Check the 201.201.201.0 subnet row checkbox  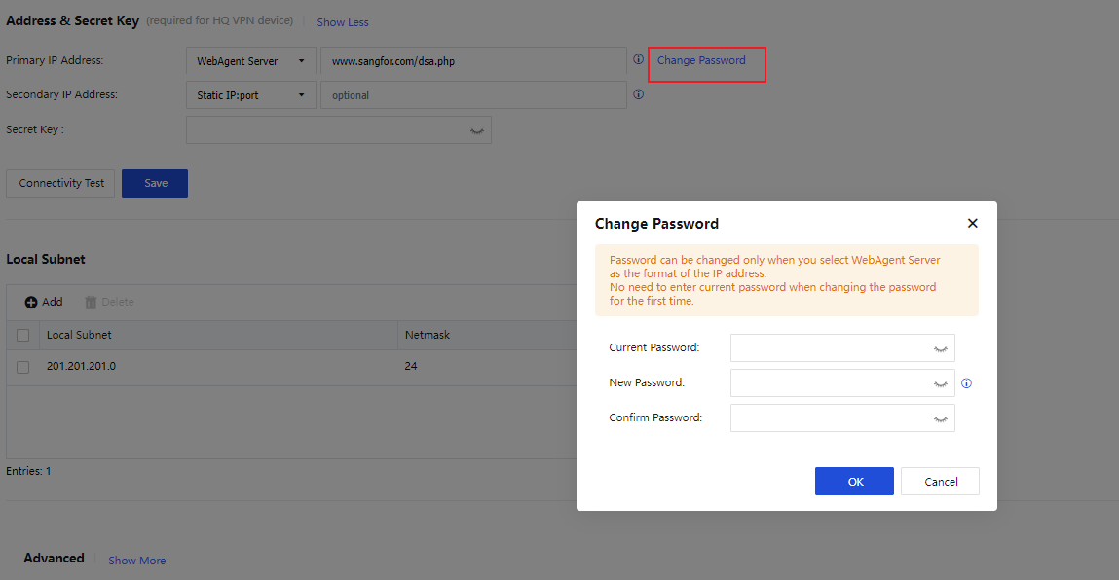(x=23, y=367)
